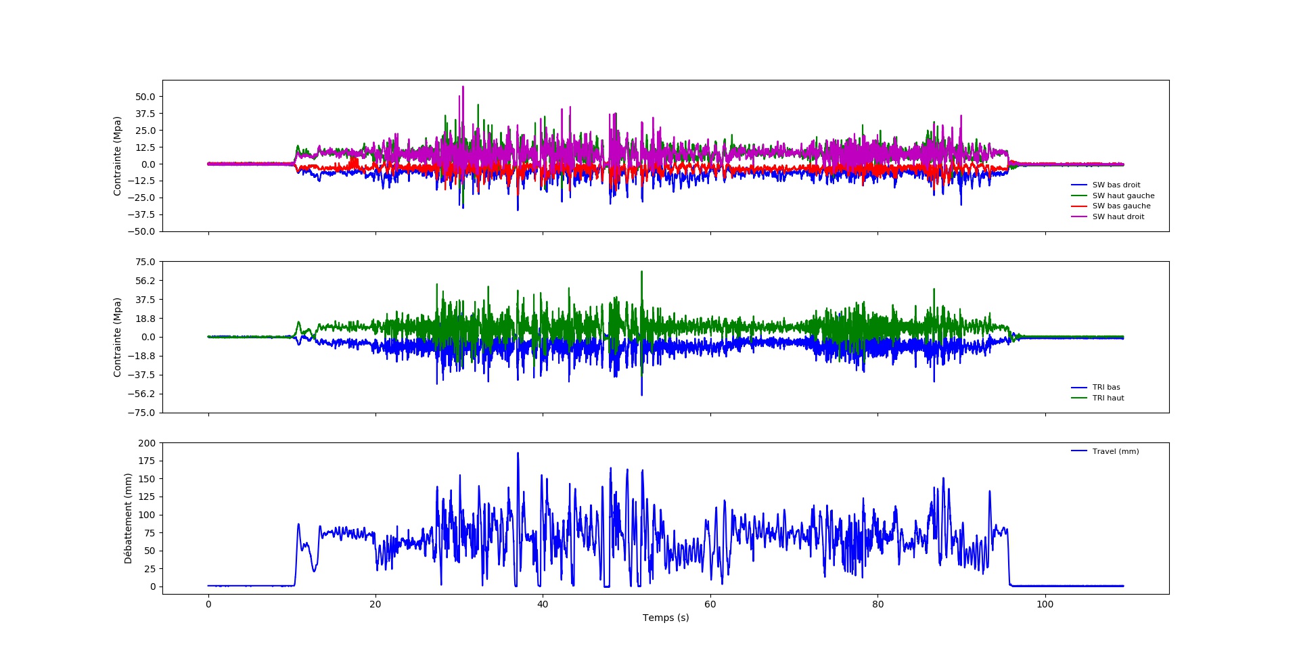Click the 'Débattement (mm)' y-axis label
The height and width of the screenshot is (667, 1299).
pos(128,518)
